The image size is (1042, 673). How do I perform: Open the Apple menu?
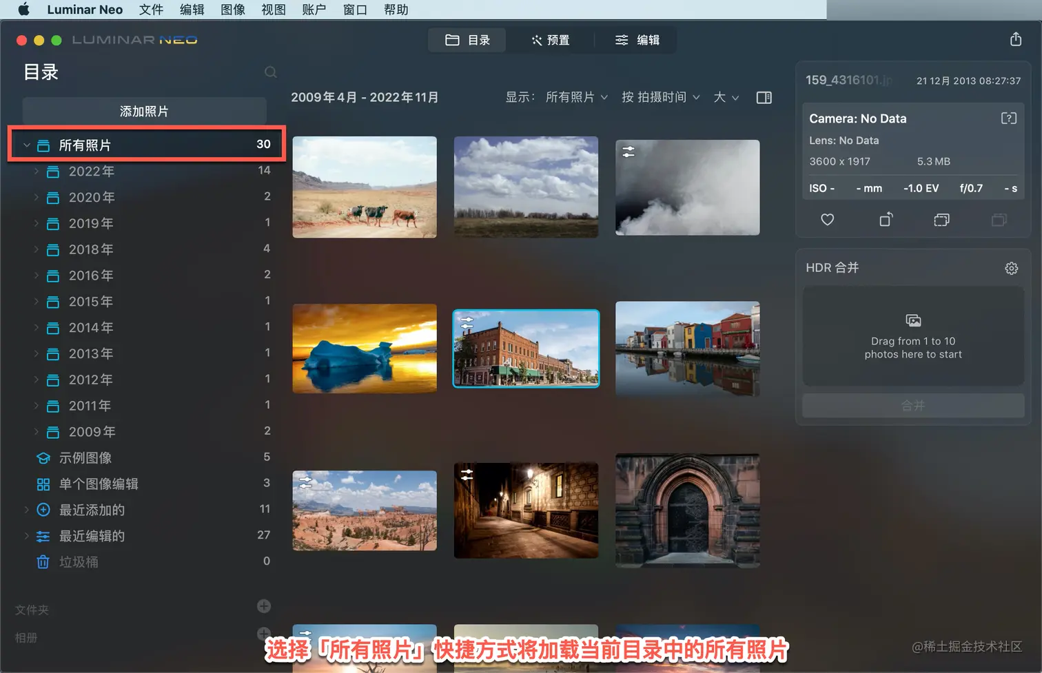point(23,10)
